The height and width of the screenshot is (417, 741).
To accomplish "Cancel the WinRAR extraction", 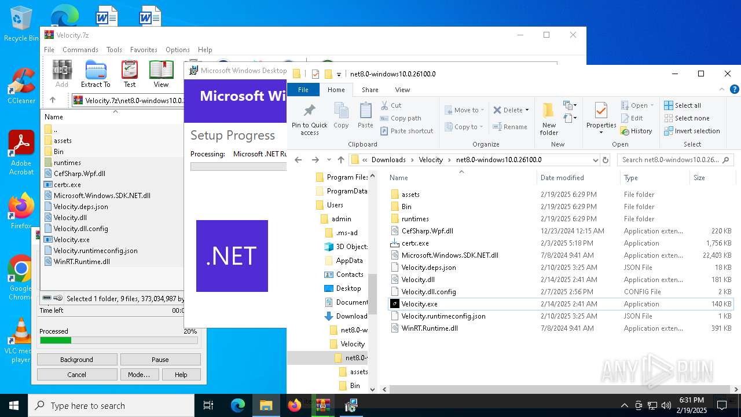I will point(76,375).
